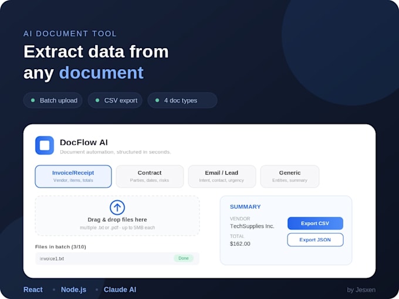This screenshot has width=399, height=299.
Task: Click the CSV export feature pill
Action: 115,100
